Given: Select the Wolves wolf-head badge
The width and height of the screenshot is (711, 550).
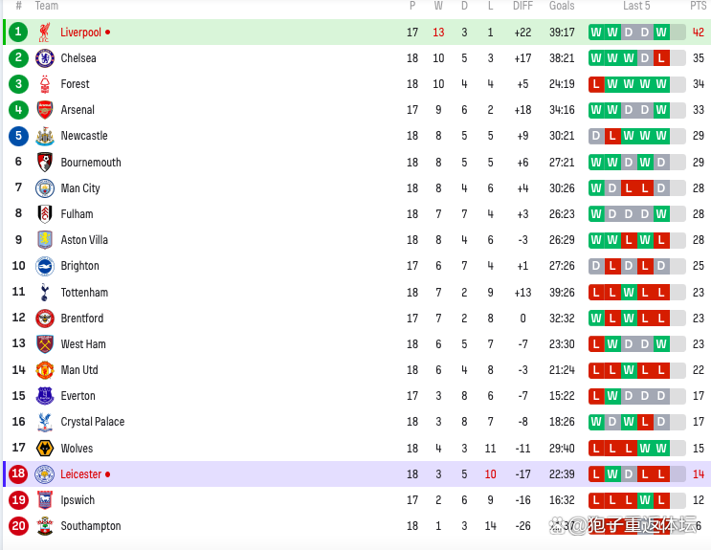Looking at the screenshot, I should tap(44, 449).
